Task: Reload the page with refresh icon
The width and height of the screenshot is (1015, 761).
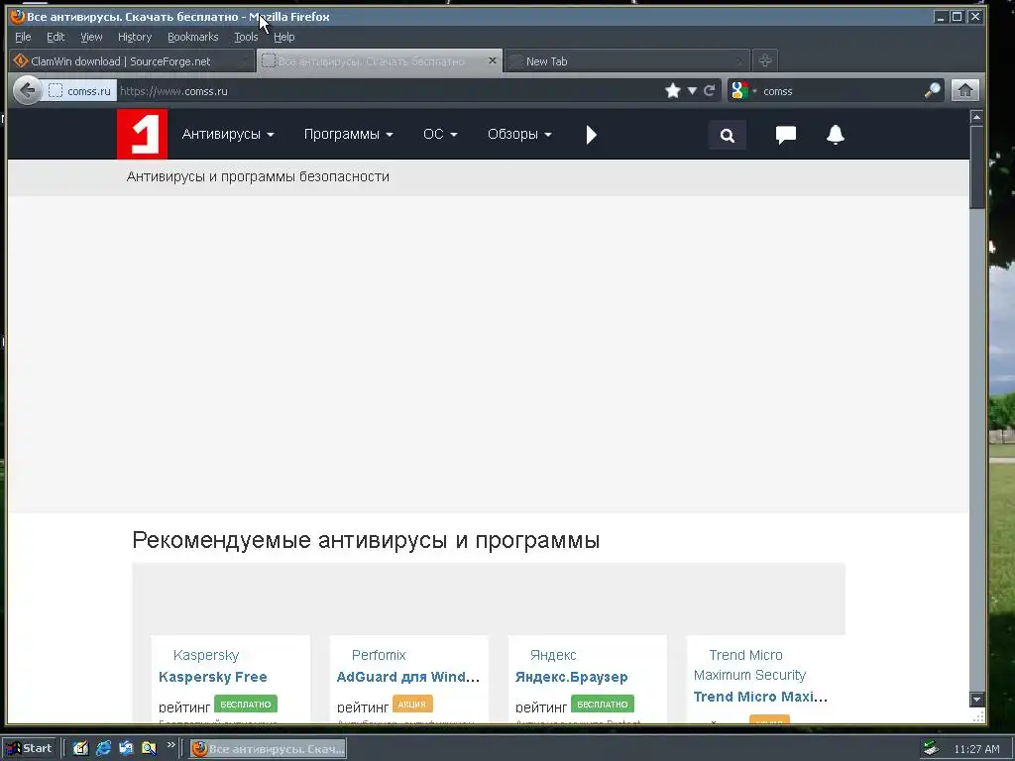Action: pos(710,90)
